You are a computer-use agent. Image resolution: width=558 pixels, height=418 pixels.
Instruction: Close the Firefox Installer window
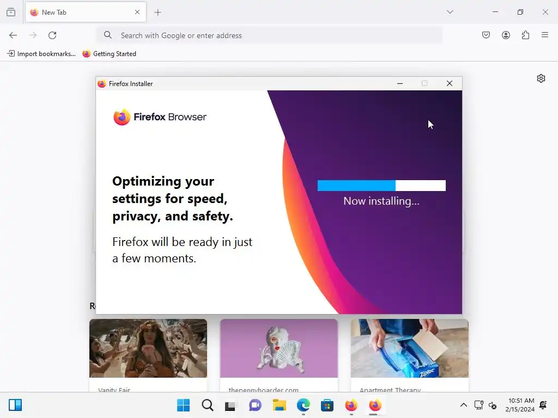[x=450, y=83]
